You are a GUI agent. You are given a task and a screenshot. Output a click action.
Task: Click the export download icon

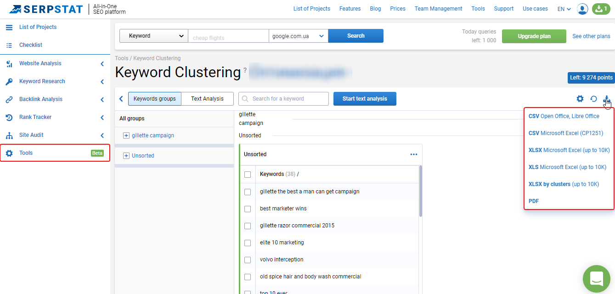pyautogui.click(x=607, y=99)
